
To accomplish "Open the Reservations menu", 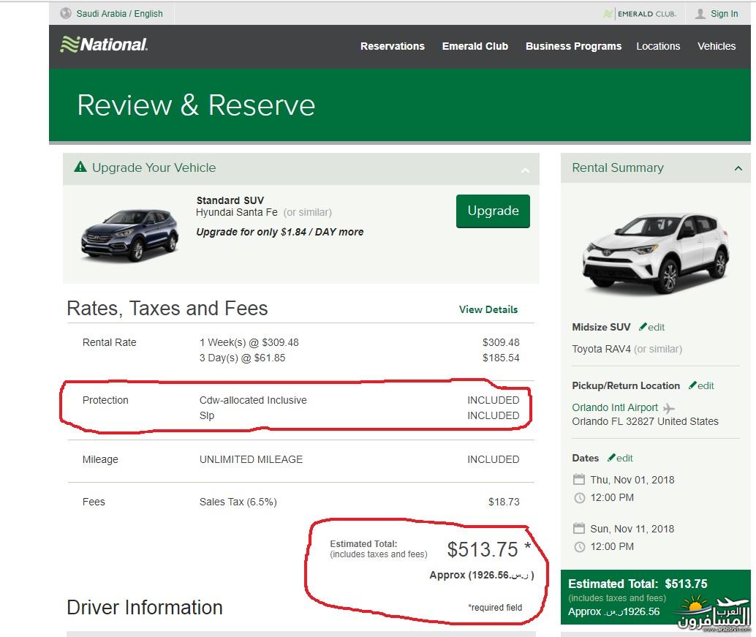I will (393, 46).
